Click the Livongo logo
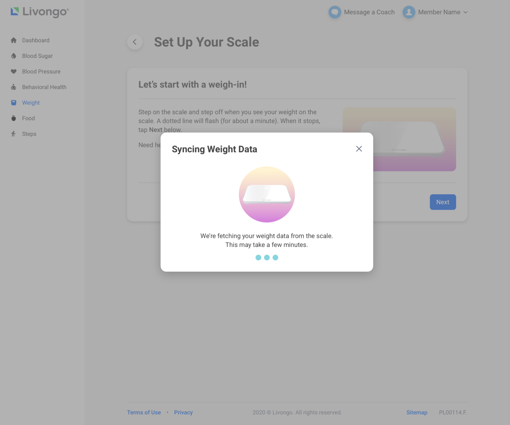 [x=39, y=12]
